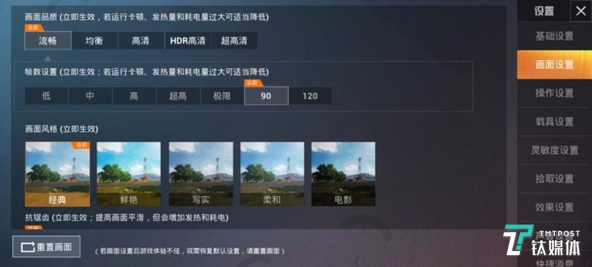The width and height of the screenshot is (592, 267).
Task: Switch to 载具设置 tab
Action: pos(554,122)
